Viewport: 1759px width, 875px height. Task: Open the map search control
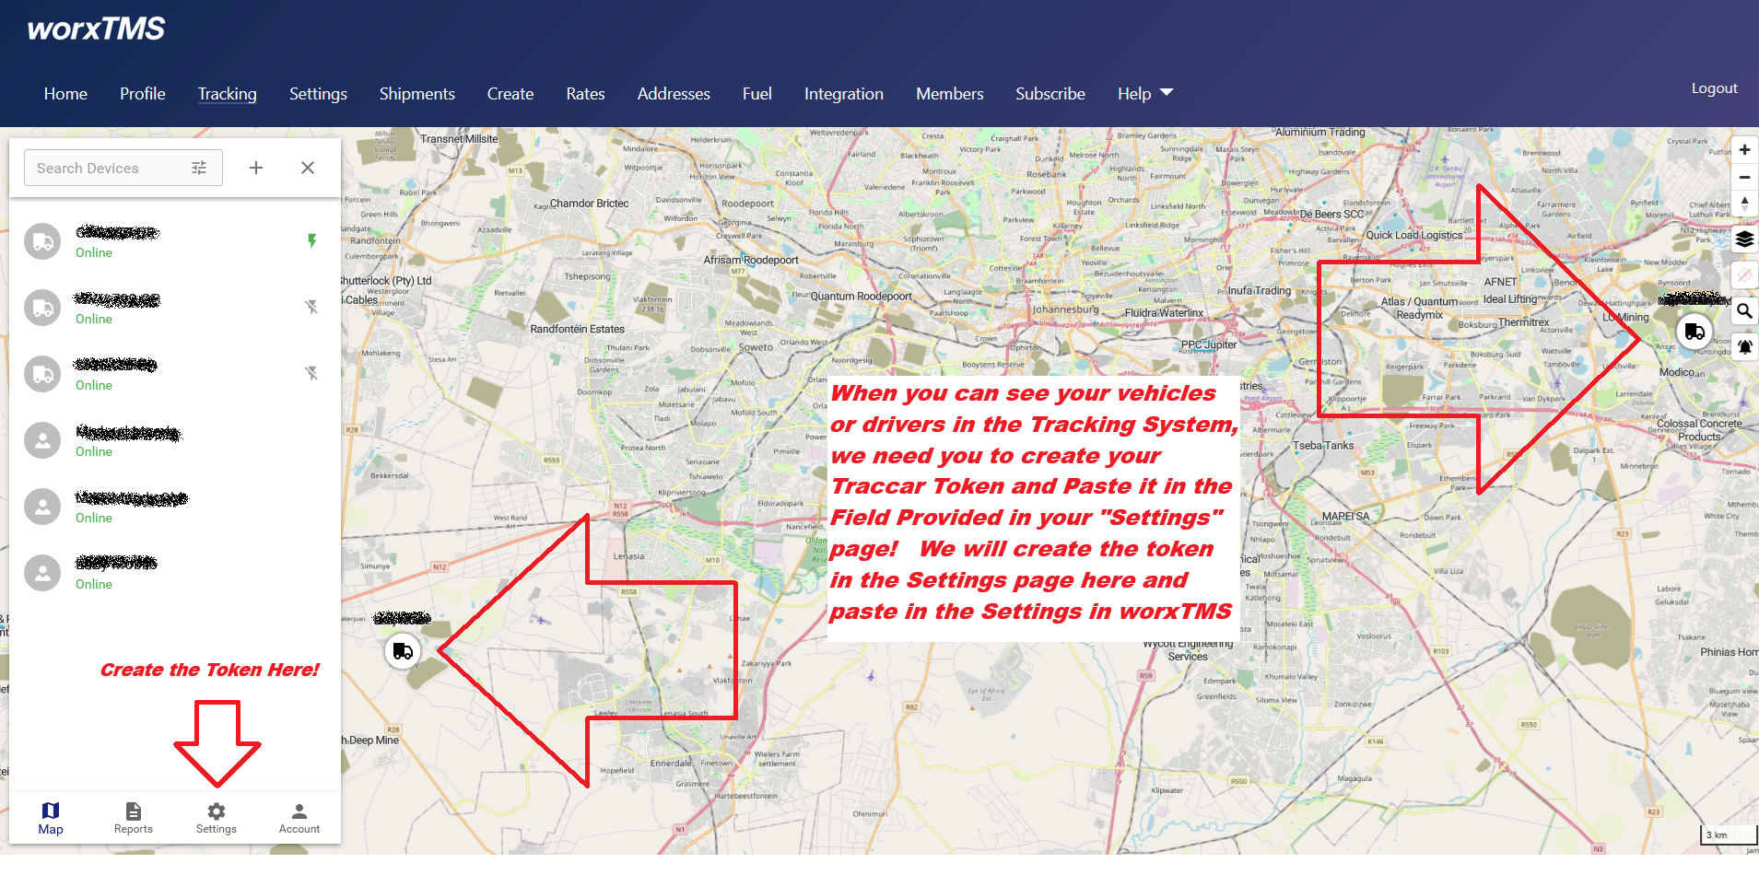[x=1744, y=311]
